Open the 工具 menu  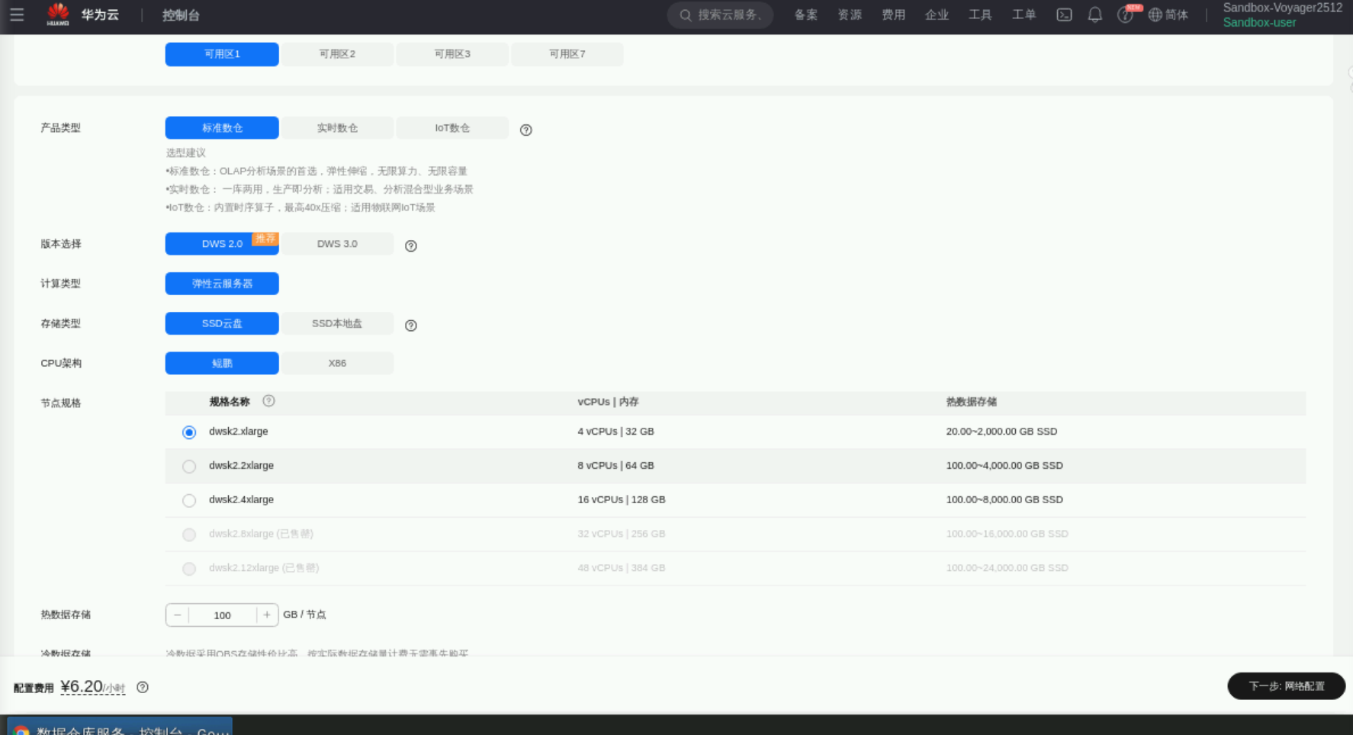click(x=980, y=14)
